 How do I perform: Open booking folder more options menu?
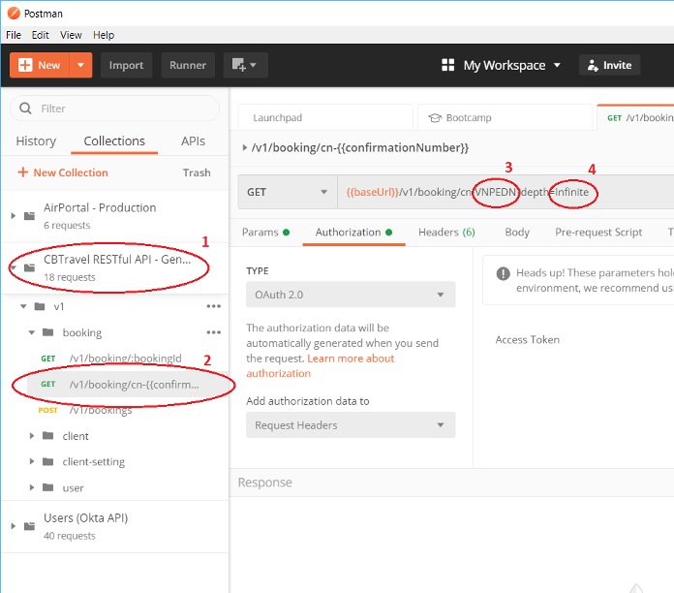[214, 332]
